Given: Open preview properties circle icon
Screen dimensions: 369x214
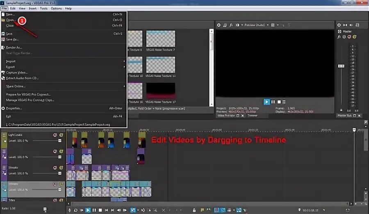Looking at the screenshot, I should tap(219, 25).
